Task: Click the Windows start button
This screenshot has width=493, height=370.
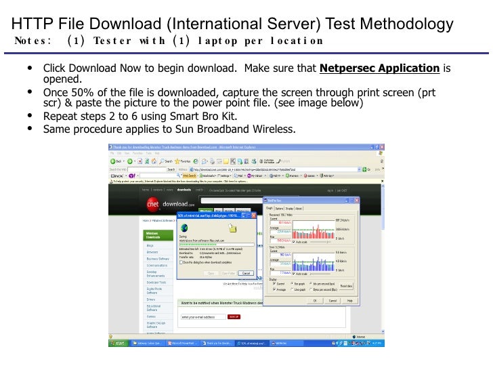Action: coord(119,343)
